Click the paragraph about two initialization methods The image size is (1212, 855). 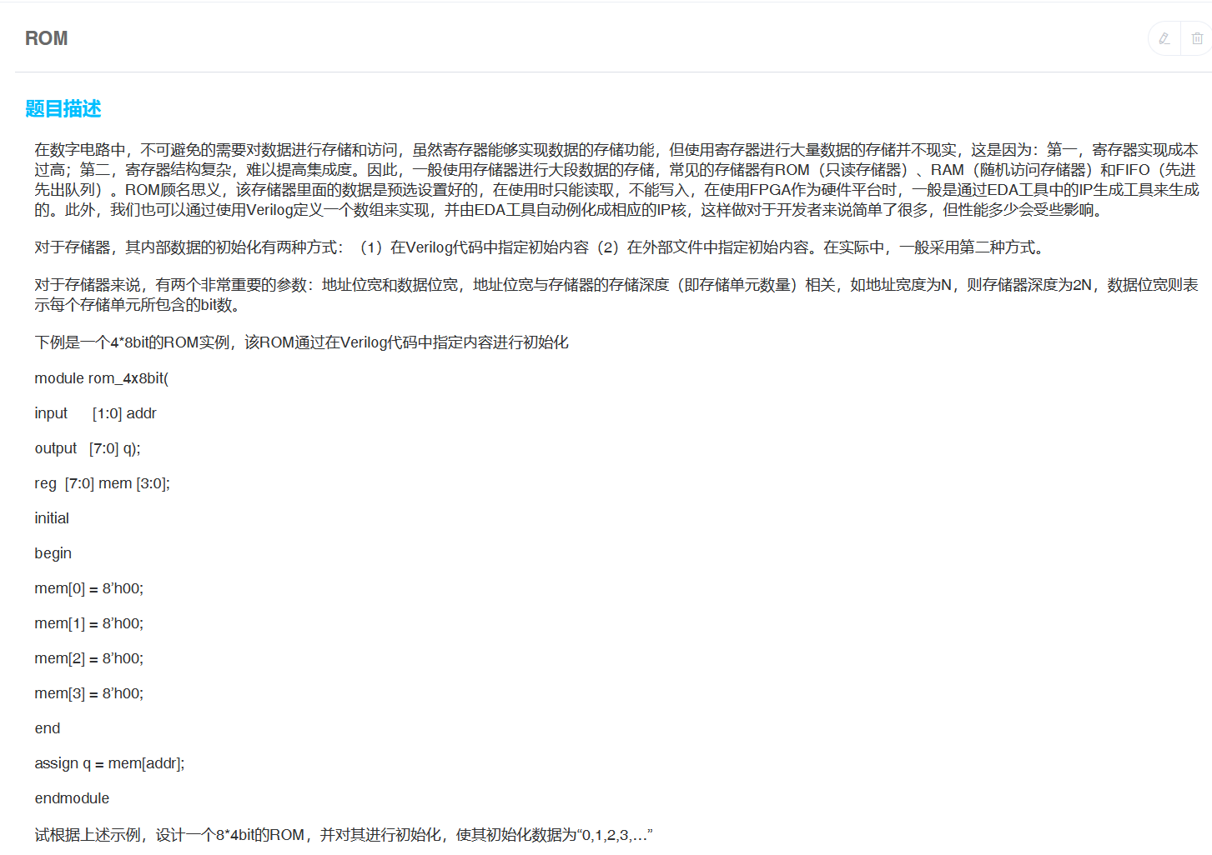point(541,247)
